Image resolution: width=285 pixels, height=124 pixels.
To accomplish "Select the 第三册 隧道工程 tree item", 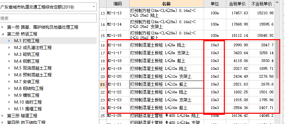I will coord(22,116).
